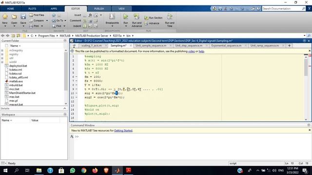The width and height of the screenshot is (312, 175).
Task: Click the smart Indent icon
Action: coord(85,26)
